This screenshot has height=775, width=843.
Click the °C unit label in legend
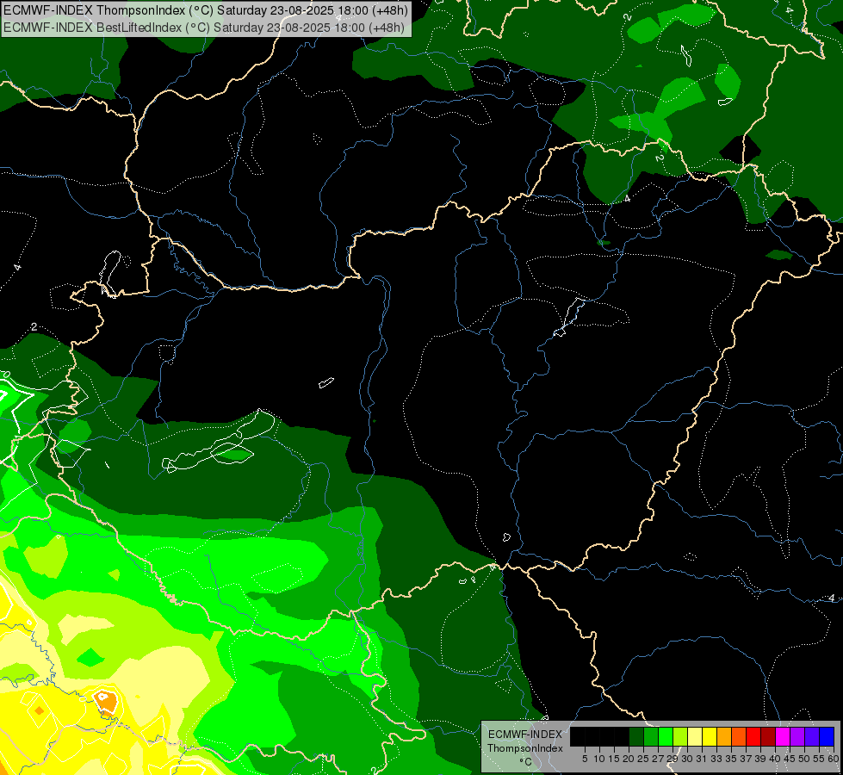point(526,761)
